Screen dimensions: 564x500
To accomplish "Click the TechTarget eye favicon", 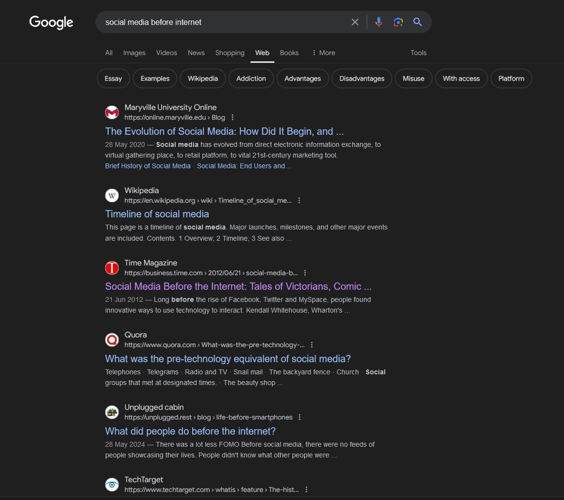I will tap(112, 484).
